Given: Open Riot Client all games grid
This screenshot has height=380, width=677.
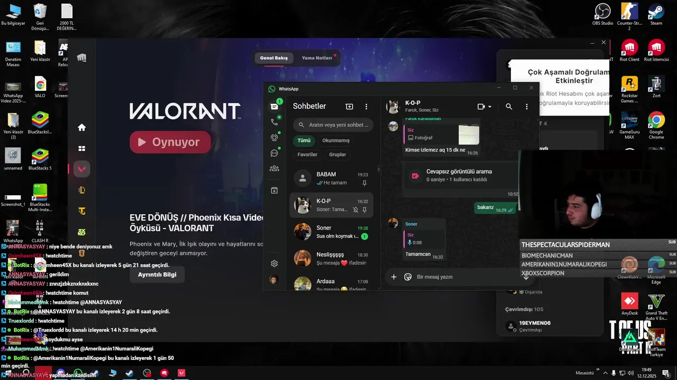Looking at the screenshot, I should tap(81, 148).
